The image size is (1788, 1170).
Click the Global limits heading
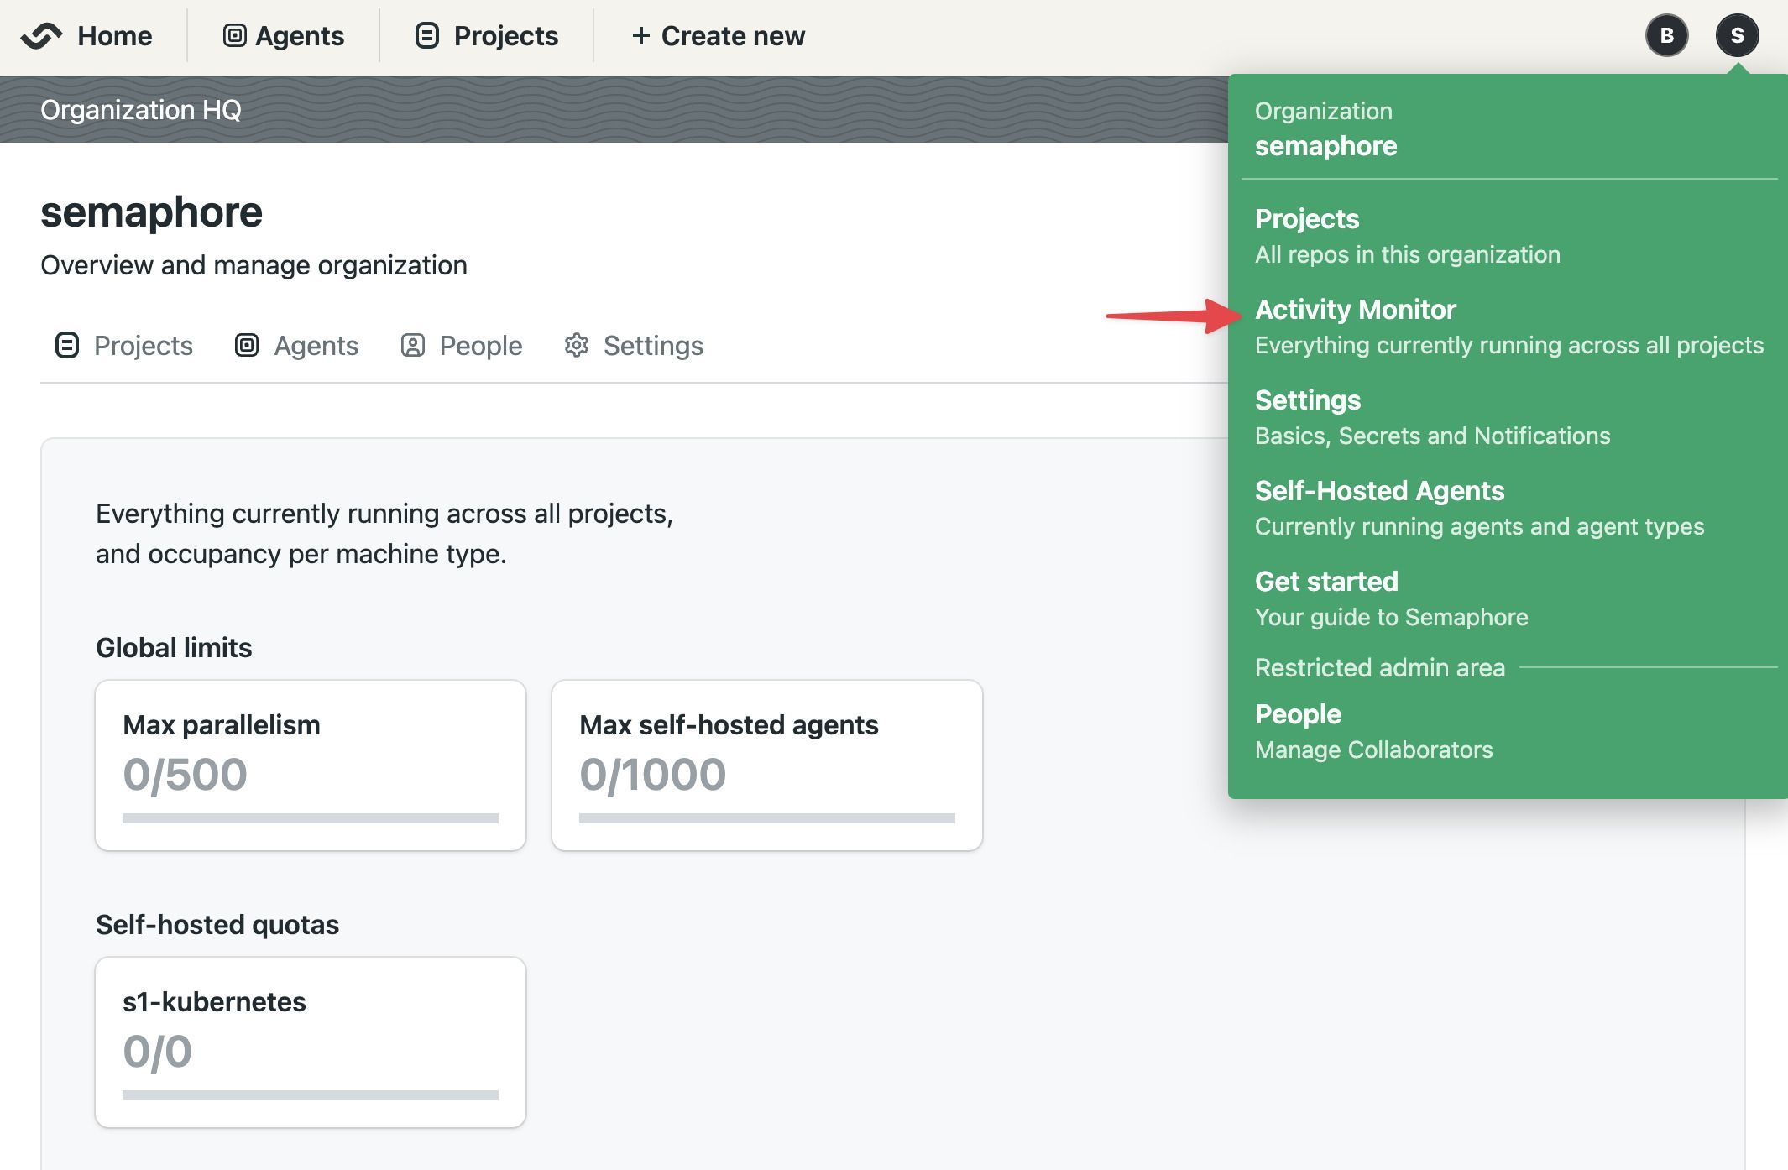(x=174, y=648)
